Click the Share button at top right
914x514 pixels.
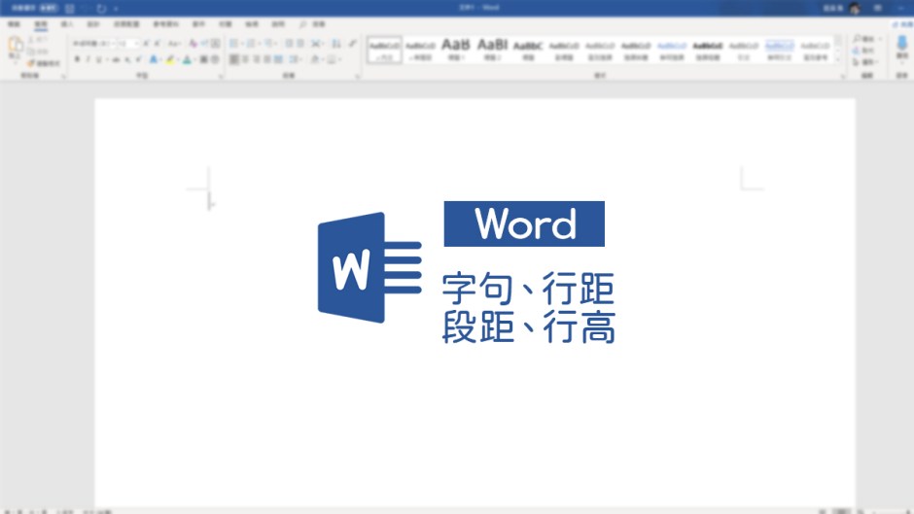click(900, 23)
